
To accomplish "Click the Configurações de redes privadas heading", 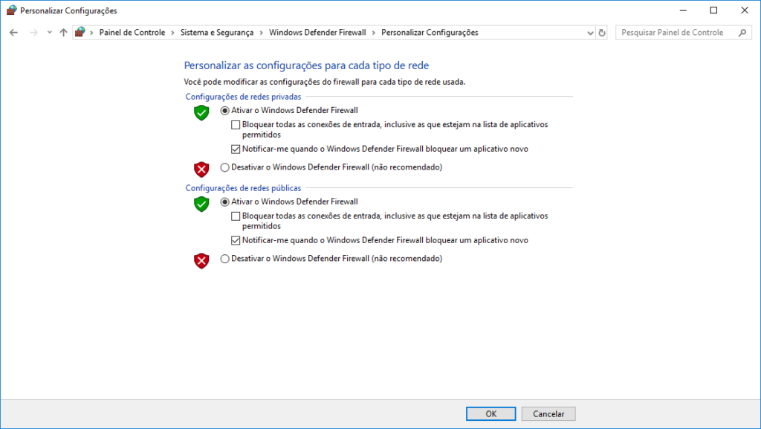I will [243, 97].
